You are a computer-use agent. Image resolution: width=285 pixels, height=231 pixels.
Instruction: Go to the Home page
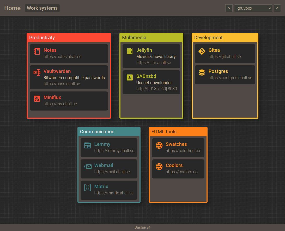tap(12, 8)
